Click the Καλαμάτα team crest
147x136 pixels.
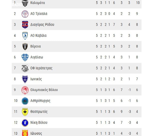[25, 3]
